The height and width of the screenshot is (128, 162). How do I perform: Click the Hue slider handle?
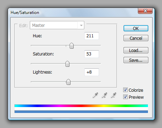71,46
